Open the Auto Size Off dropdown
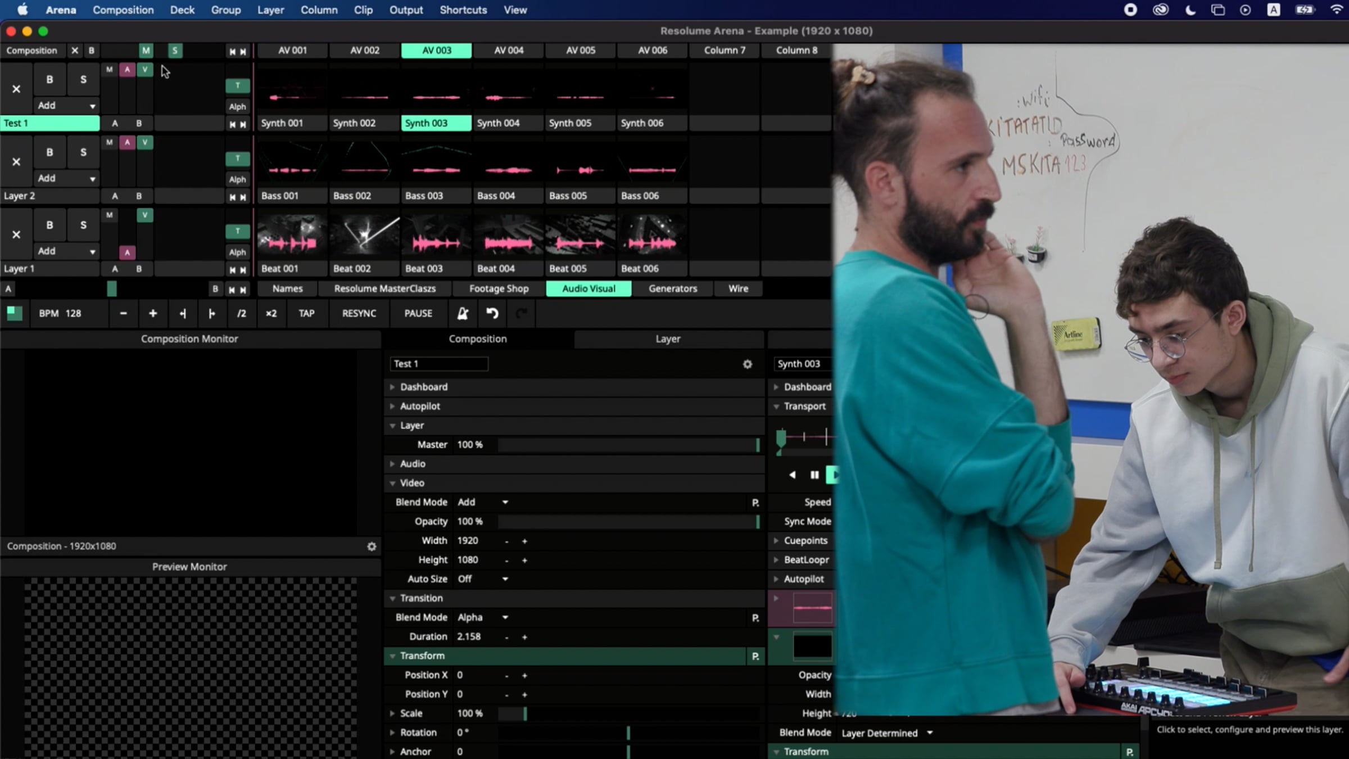 click(x=482, y=579)
